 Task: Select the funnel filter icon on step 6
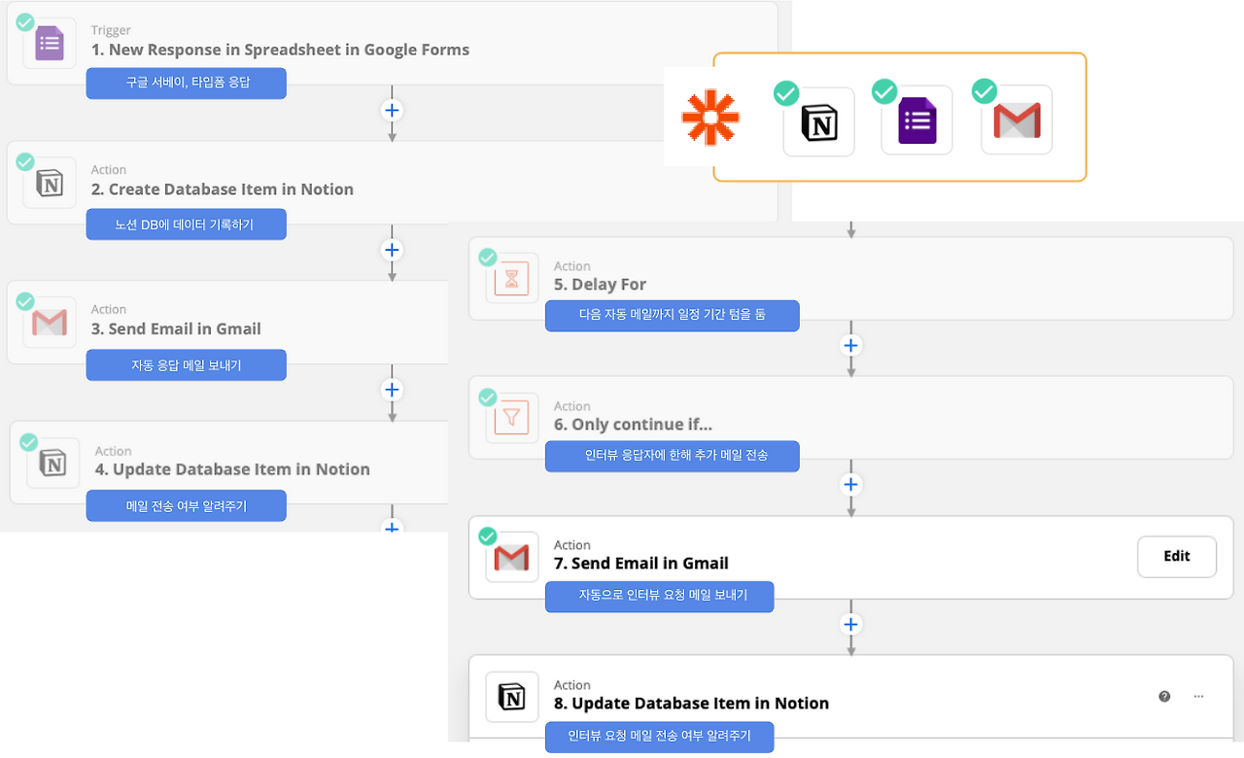pyautogui.click(x=512, y=419)
